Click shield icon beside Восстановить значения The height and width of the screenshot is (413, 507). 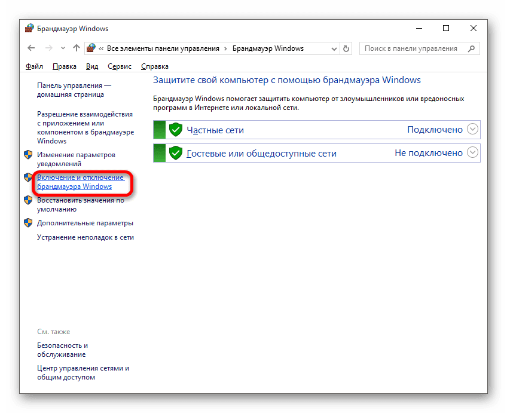click(28, 200)
